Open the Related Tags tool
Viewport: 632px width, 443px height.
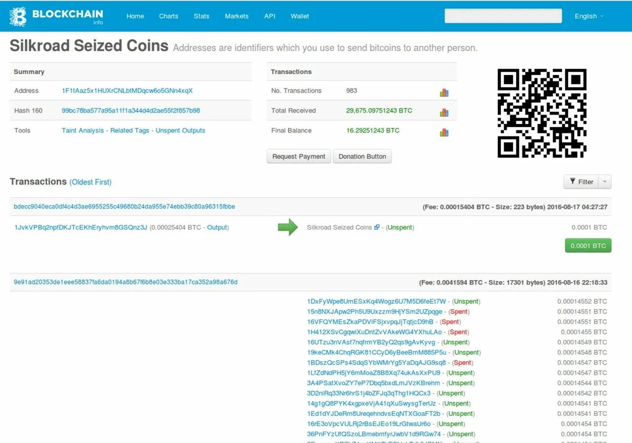point(129,130)
